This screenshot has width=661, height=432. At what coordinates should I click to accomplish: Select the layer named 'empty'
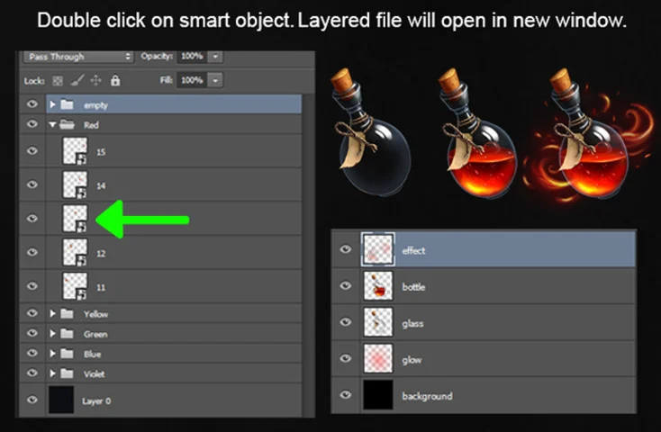point(95,105)
